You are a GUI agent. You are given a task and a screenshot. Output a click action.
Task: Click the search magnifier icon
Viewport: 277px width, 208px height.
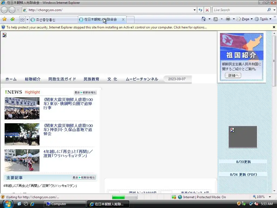click(x=269, y=10)
